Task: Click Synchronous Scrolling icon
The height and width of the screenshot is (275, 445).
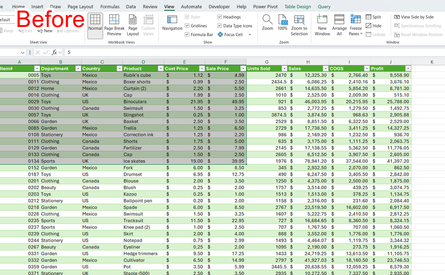Action: [397, 26]
